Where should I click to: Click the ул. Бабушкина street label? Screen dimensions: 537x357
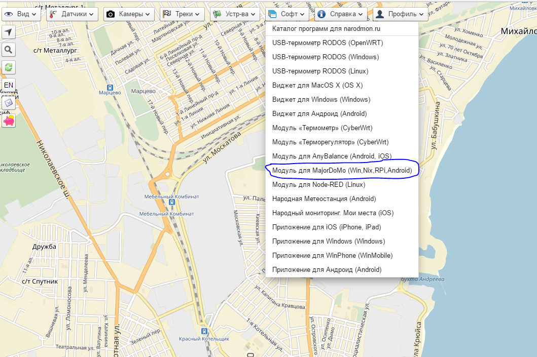click(x=435, y=126)
